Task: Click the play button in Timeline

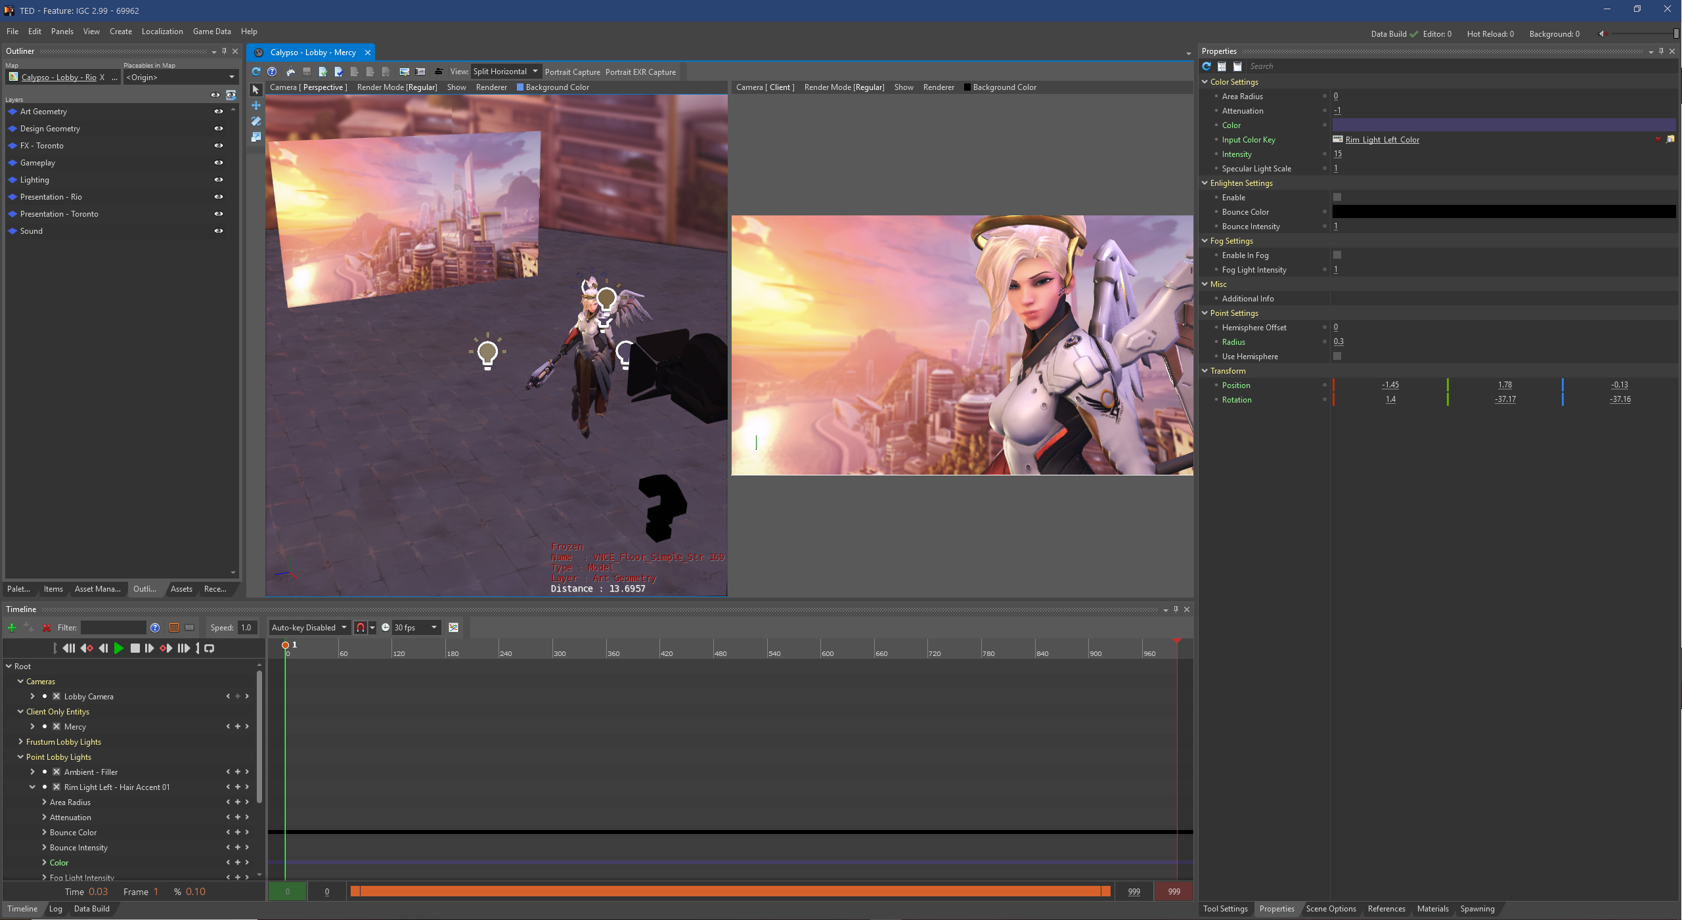Action: (119, 647)
